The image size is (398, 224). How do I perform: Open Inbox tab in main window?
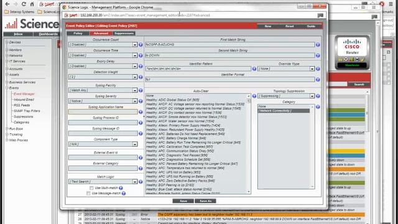point(18,34)
